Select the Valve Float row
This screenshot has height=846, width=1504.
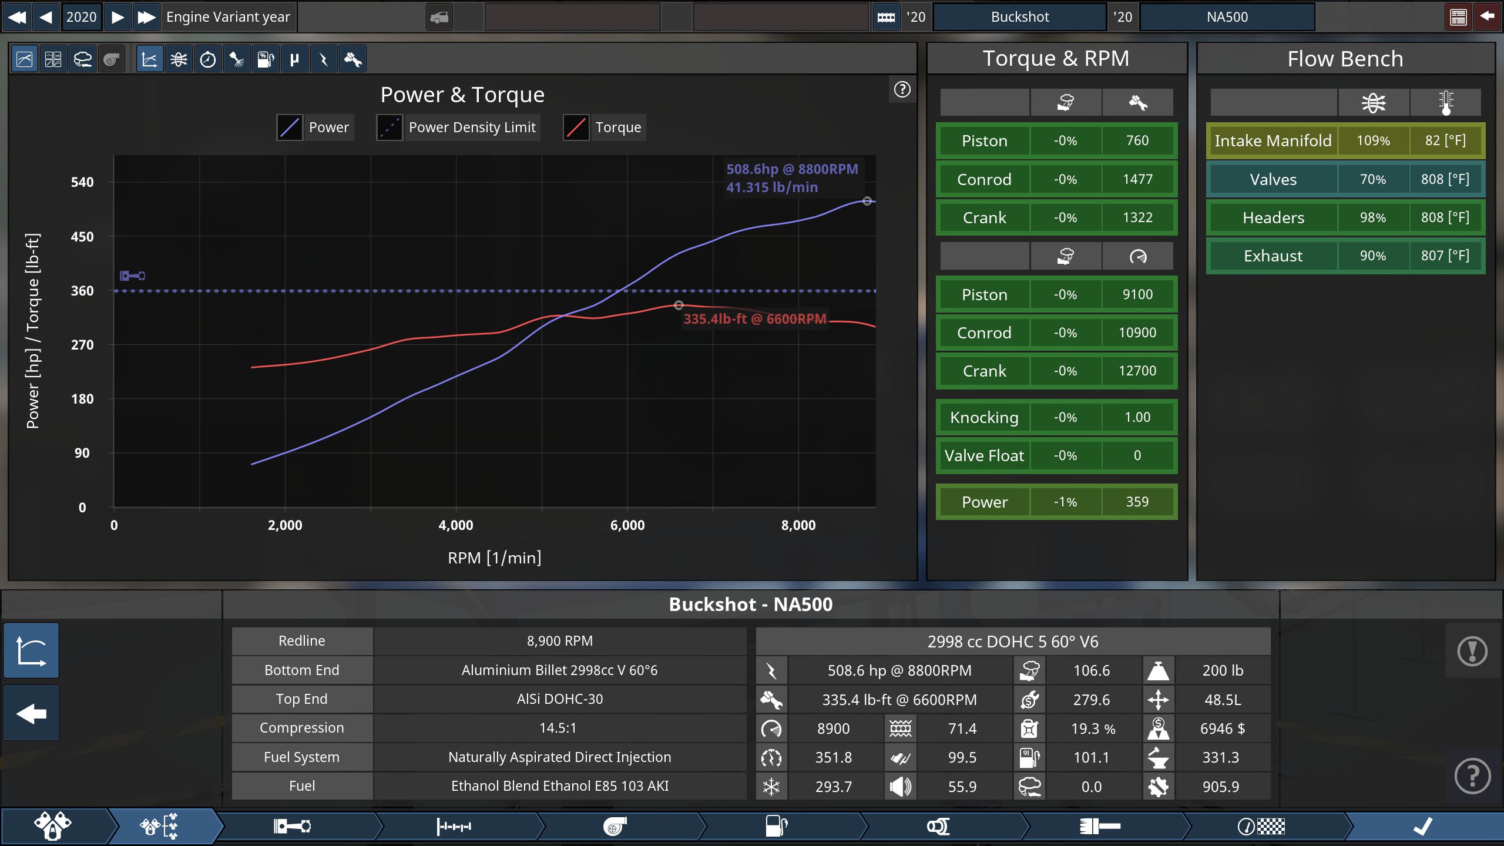pos(1056,455)
